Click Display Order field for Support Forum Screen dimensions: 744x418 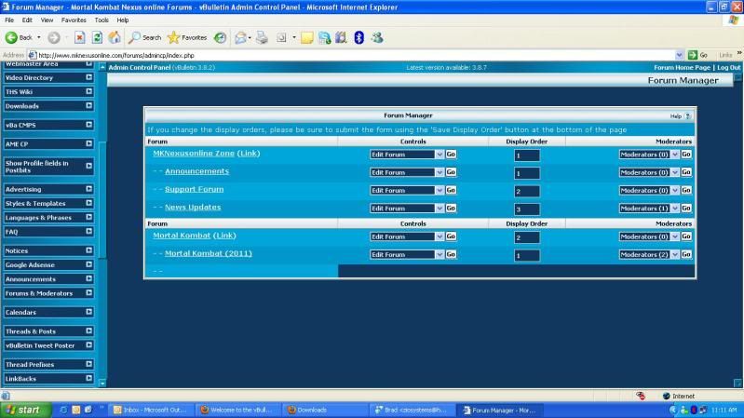[x=527, y=191]
